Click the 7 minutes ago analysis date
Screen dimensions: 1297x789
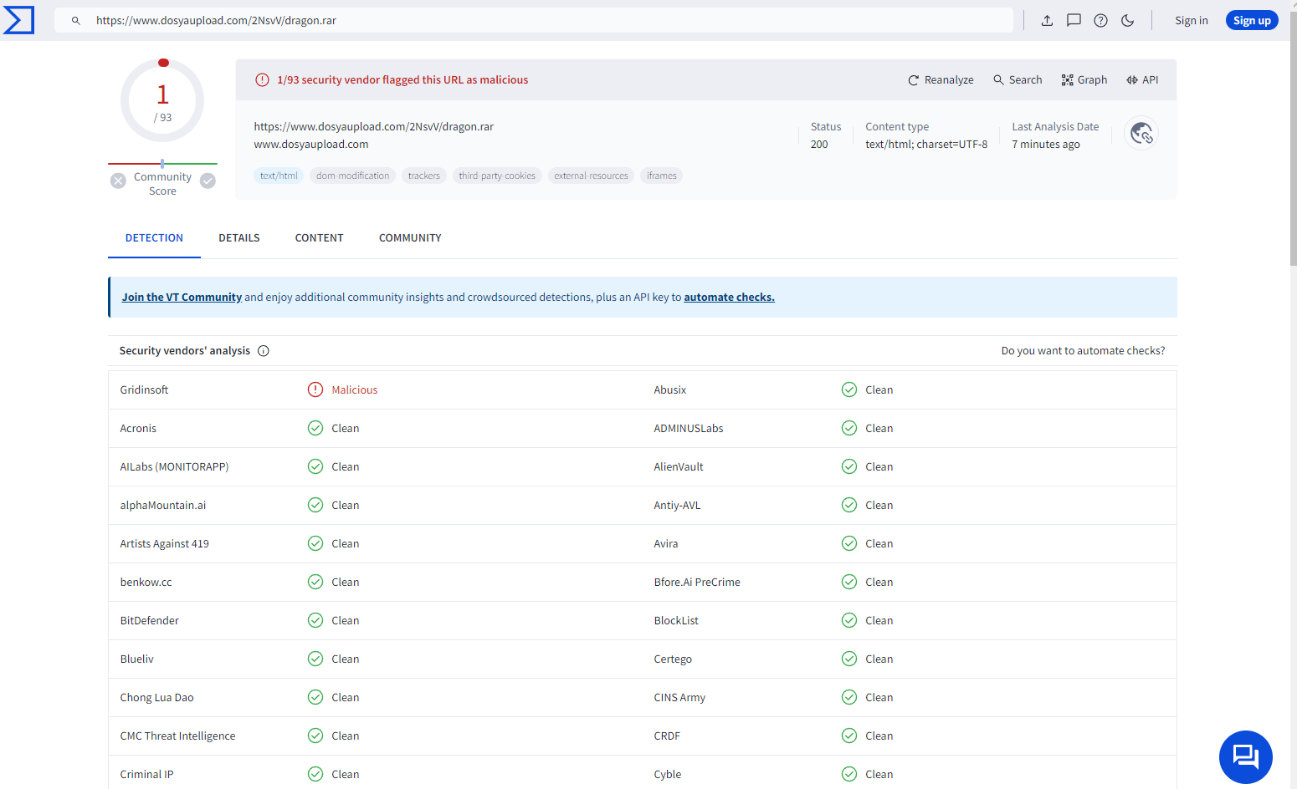tap(1046, 145)
